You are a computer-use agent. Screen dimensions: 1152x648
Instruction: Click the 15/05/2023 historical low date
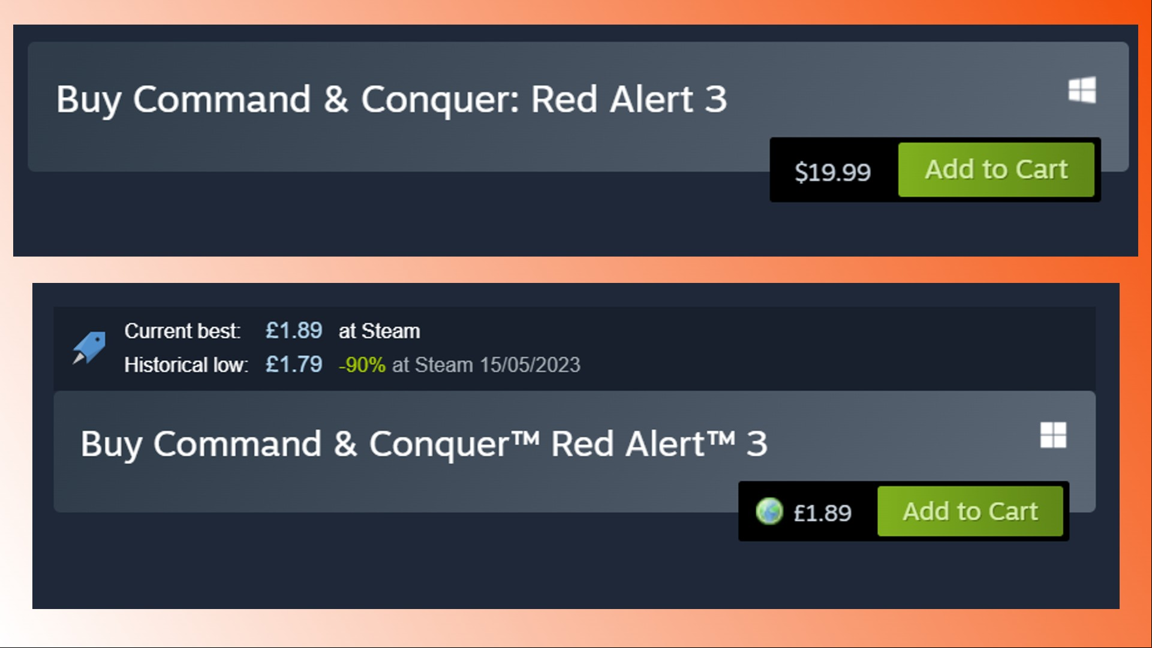point(530,365)
